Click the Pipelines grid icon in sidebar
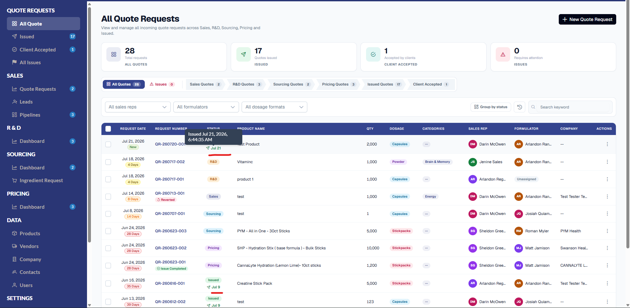Screen dimensions: 630x308 tap(14, 115)
